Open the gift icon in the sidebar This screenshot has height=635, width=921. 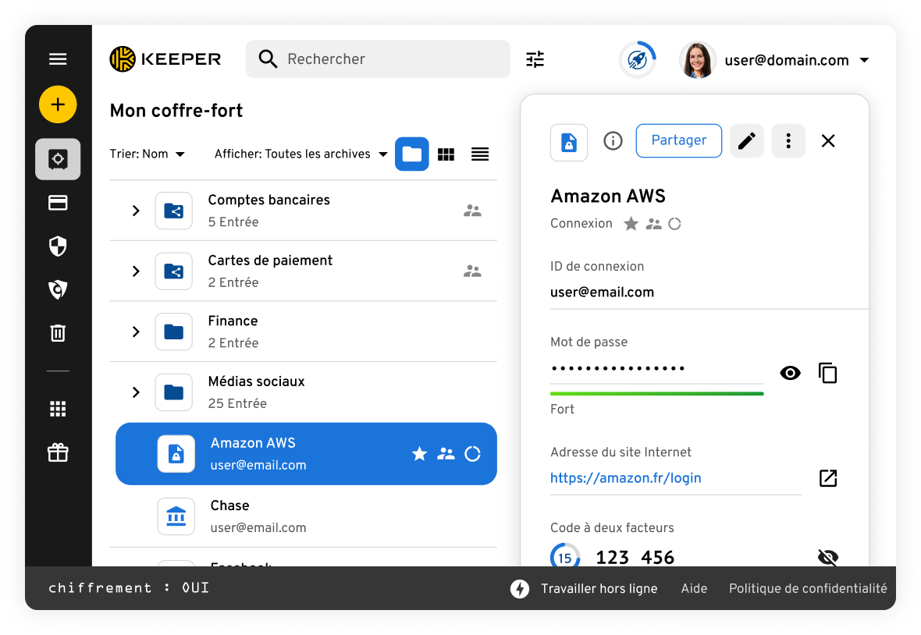click(x=58, y=452)
